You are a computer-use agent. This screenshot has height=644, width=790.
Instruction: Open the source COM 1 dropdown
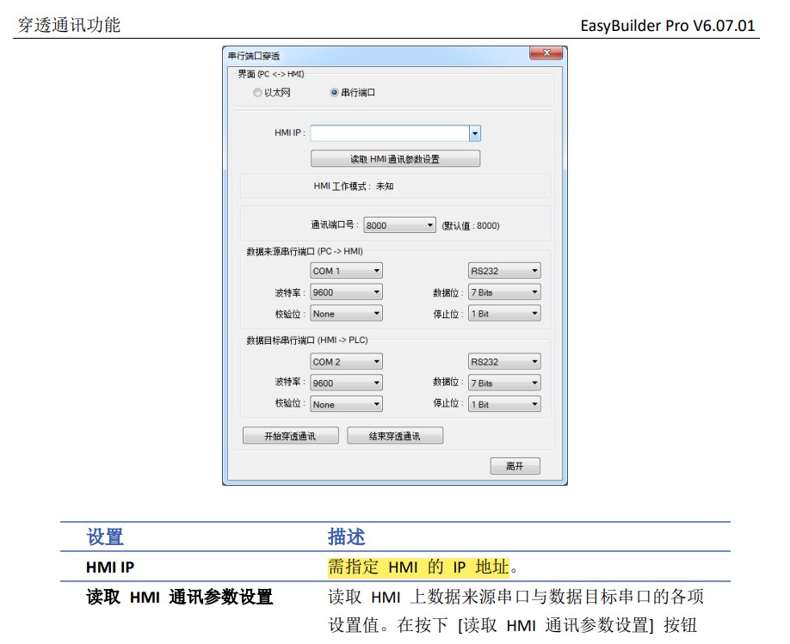(346, 271)
